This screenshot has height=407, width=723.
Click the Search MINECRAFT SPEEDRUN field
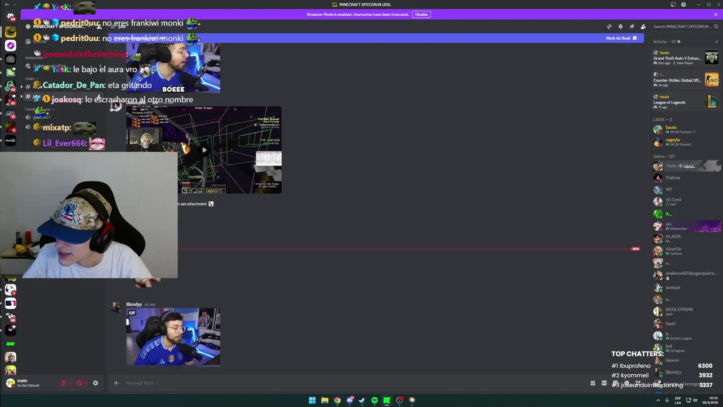click(x=686, y=27)
